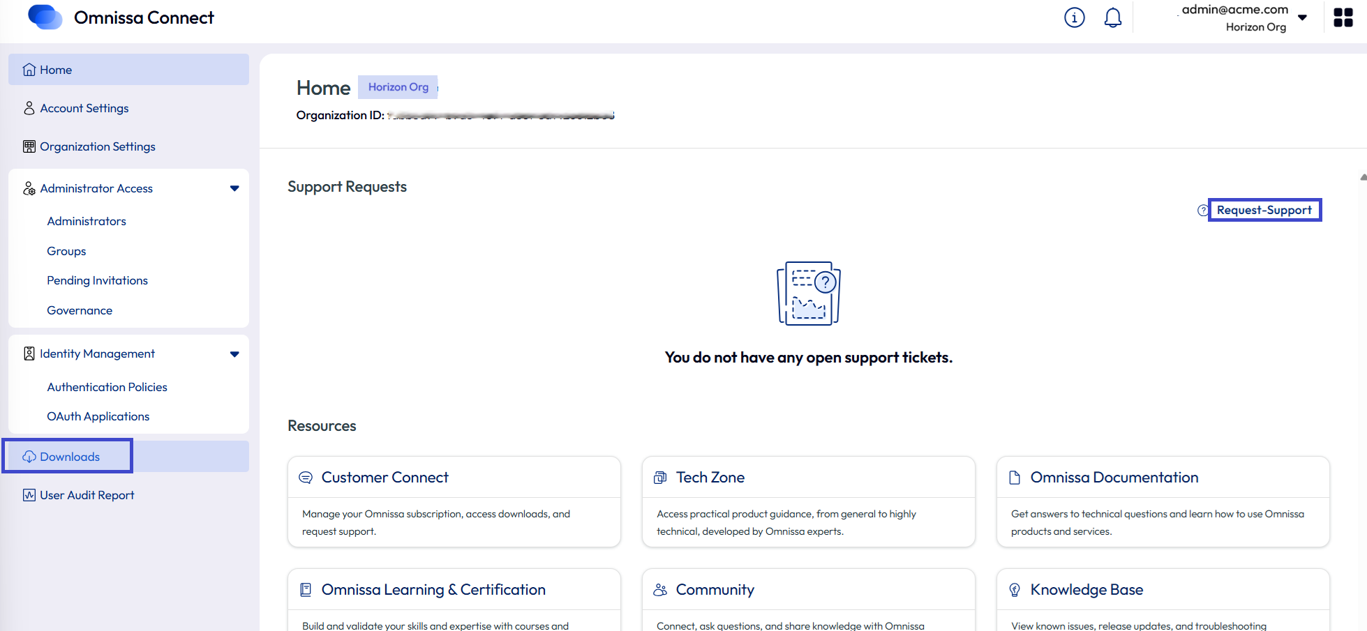Open the Downloads page

pos(128,457)
